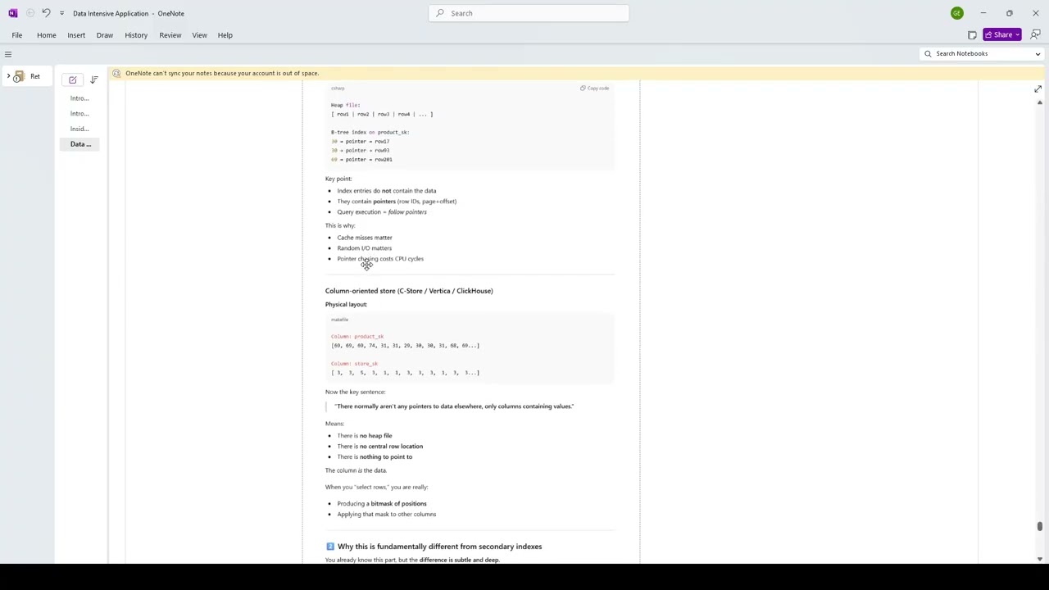Open the Search Notebooks scope dropdown arrow

click(1038, 54)
